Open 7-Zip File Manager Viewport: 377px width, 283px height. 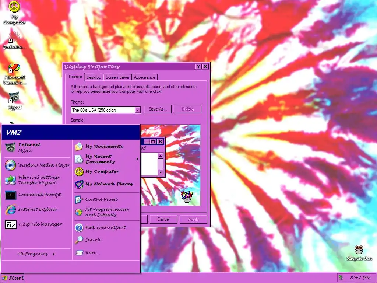tap(36, 224)
